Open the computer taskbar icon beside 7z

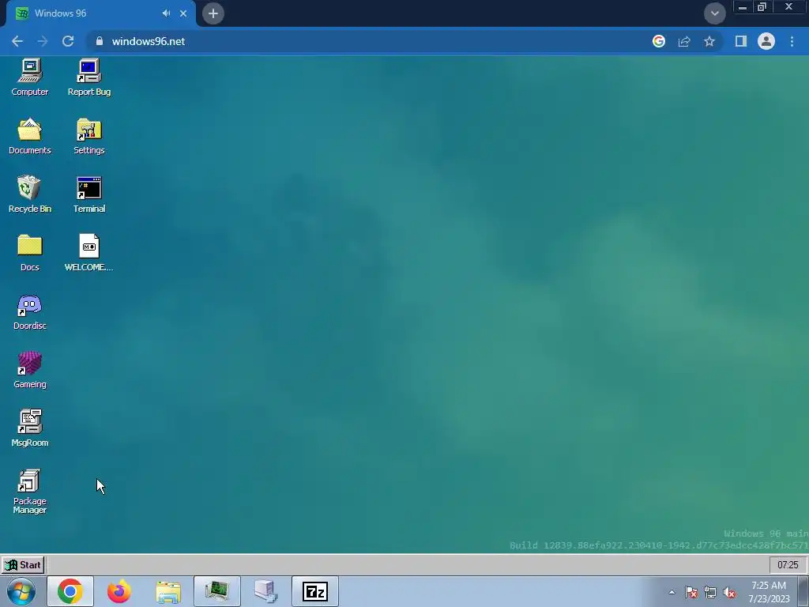[x=266, y=591]
